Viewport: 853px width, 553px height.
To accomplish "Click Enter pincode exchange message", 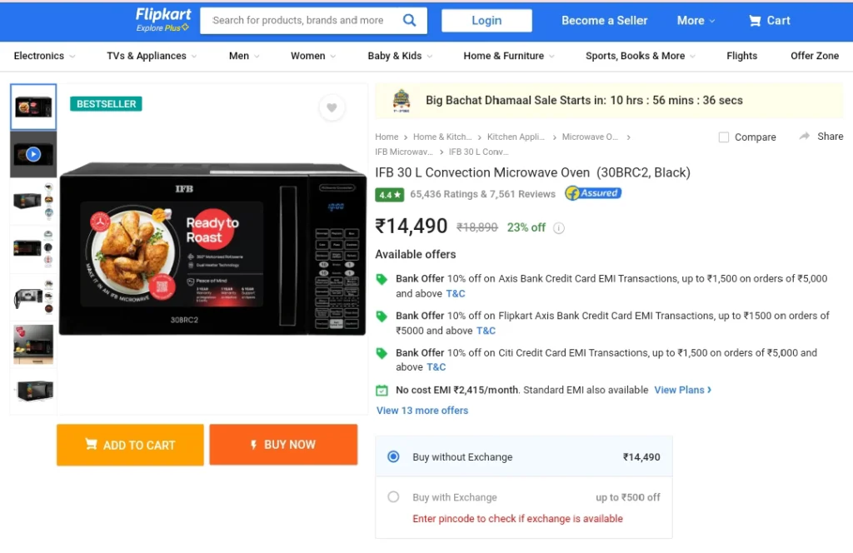I will tap(517, 519).
